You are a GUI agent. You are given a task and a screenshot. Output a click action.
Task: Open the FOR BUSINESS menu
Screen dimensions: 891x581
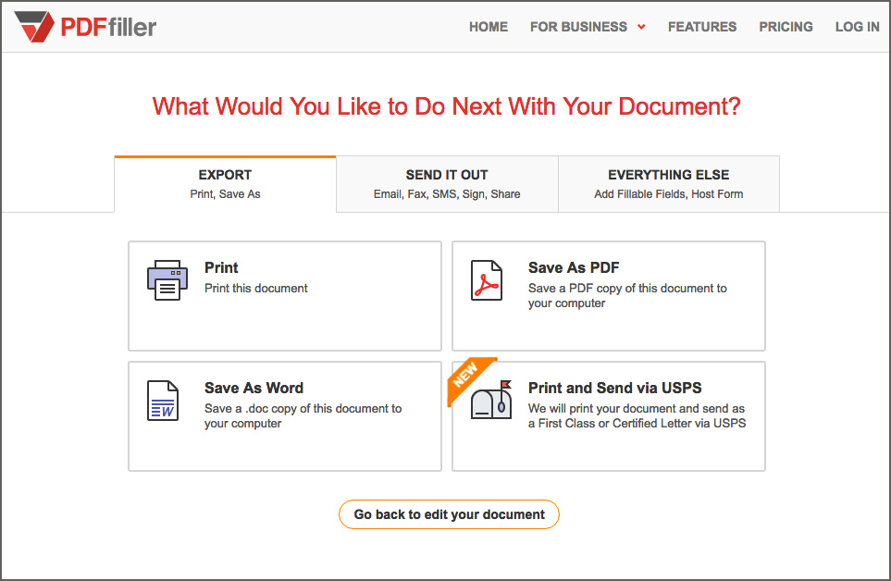tap(578, 27)
